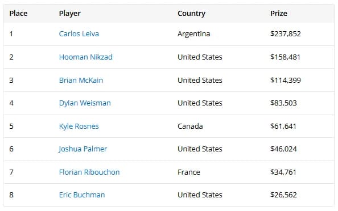Viewport: 338px width, 211px height.
Task: Select the $61,641 prize amount
Action: [283, 126]
